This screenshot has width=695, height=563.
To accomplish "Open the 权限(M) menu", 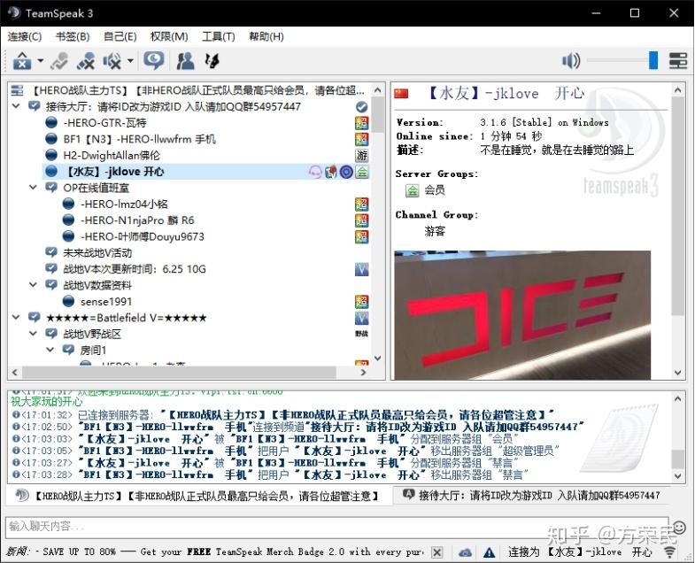I will point(169,36).
